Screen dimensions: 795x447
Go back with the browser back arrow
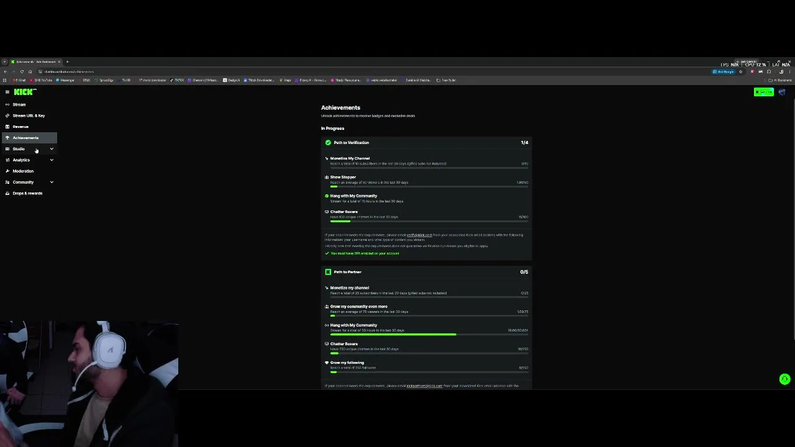[6, 71]
